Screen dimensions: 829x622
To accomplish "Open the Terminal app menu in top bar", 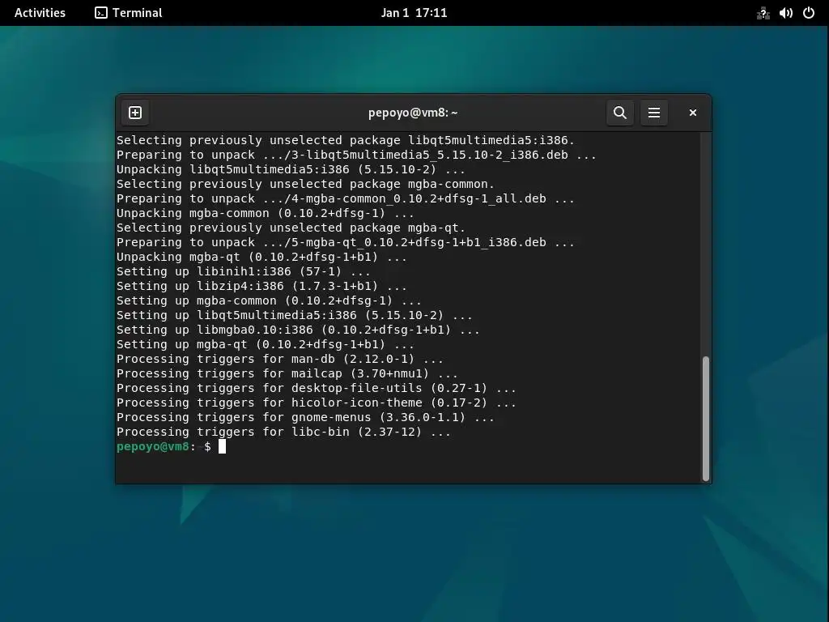I will 129,13.
